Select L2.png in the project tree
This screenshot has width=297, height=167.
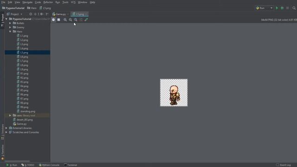[24, 40]
